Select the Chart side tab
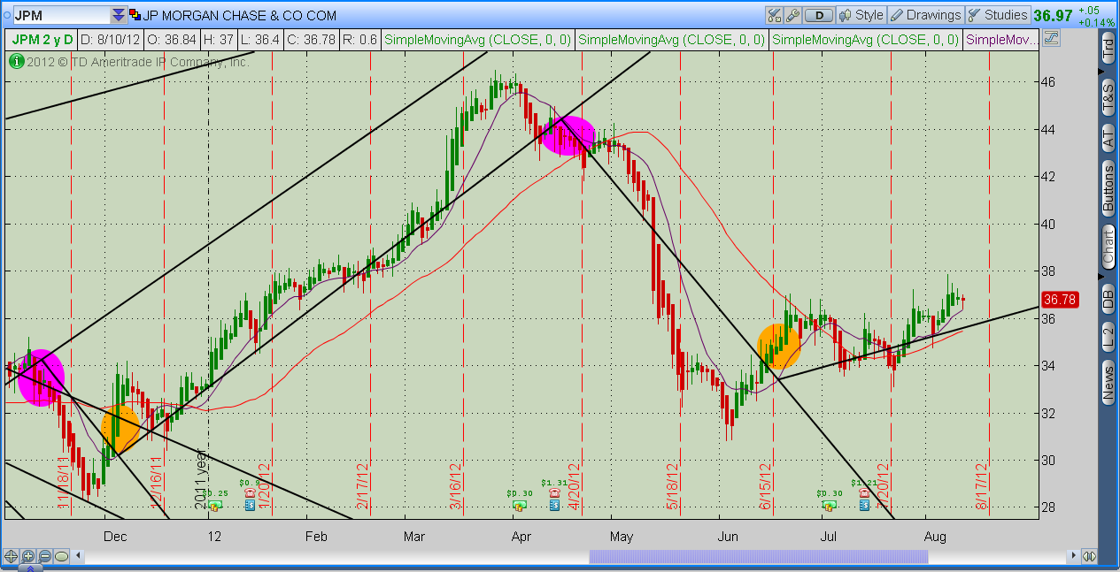 (1108, 248)
